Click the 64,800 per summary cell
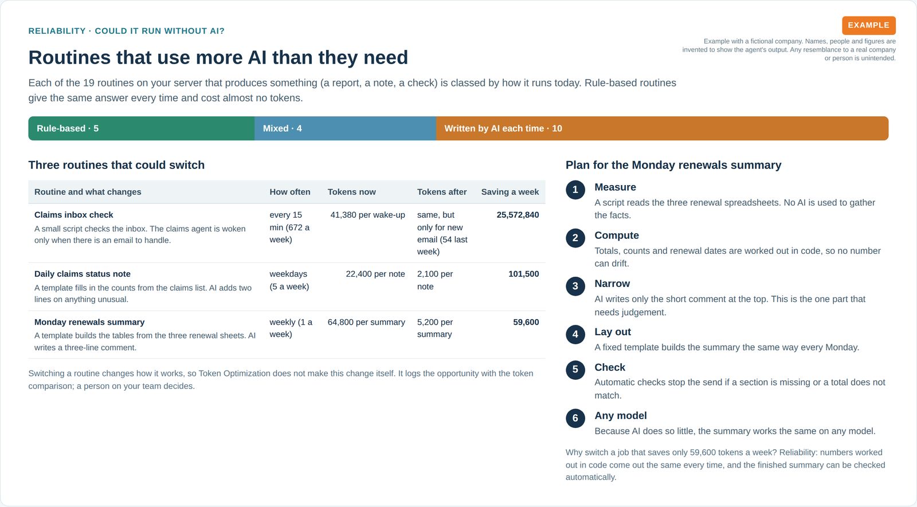This screenshot has width=917, height=507. coord(366,322)
